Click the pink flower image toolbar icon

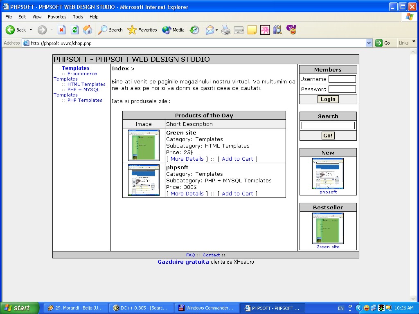click(x=265, y=30)
